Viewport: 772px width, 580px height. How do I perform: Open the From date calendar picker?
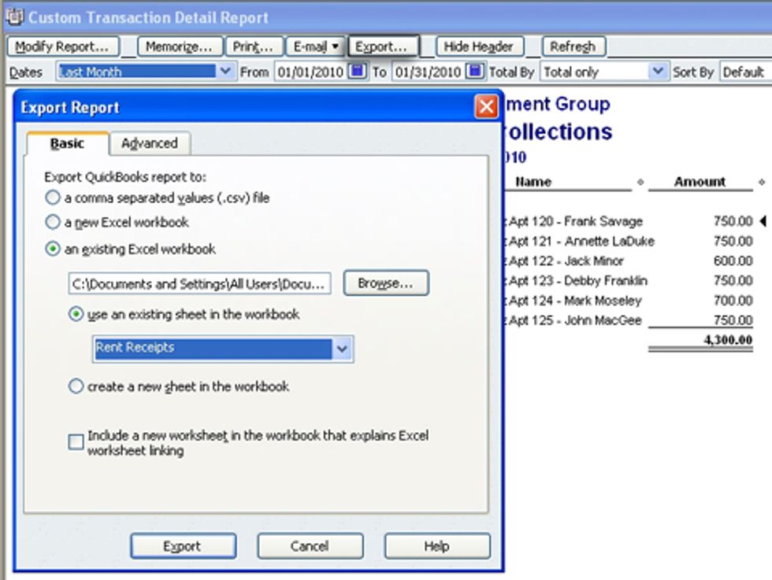(357, 72)
